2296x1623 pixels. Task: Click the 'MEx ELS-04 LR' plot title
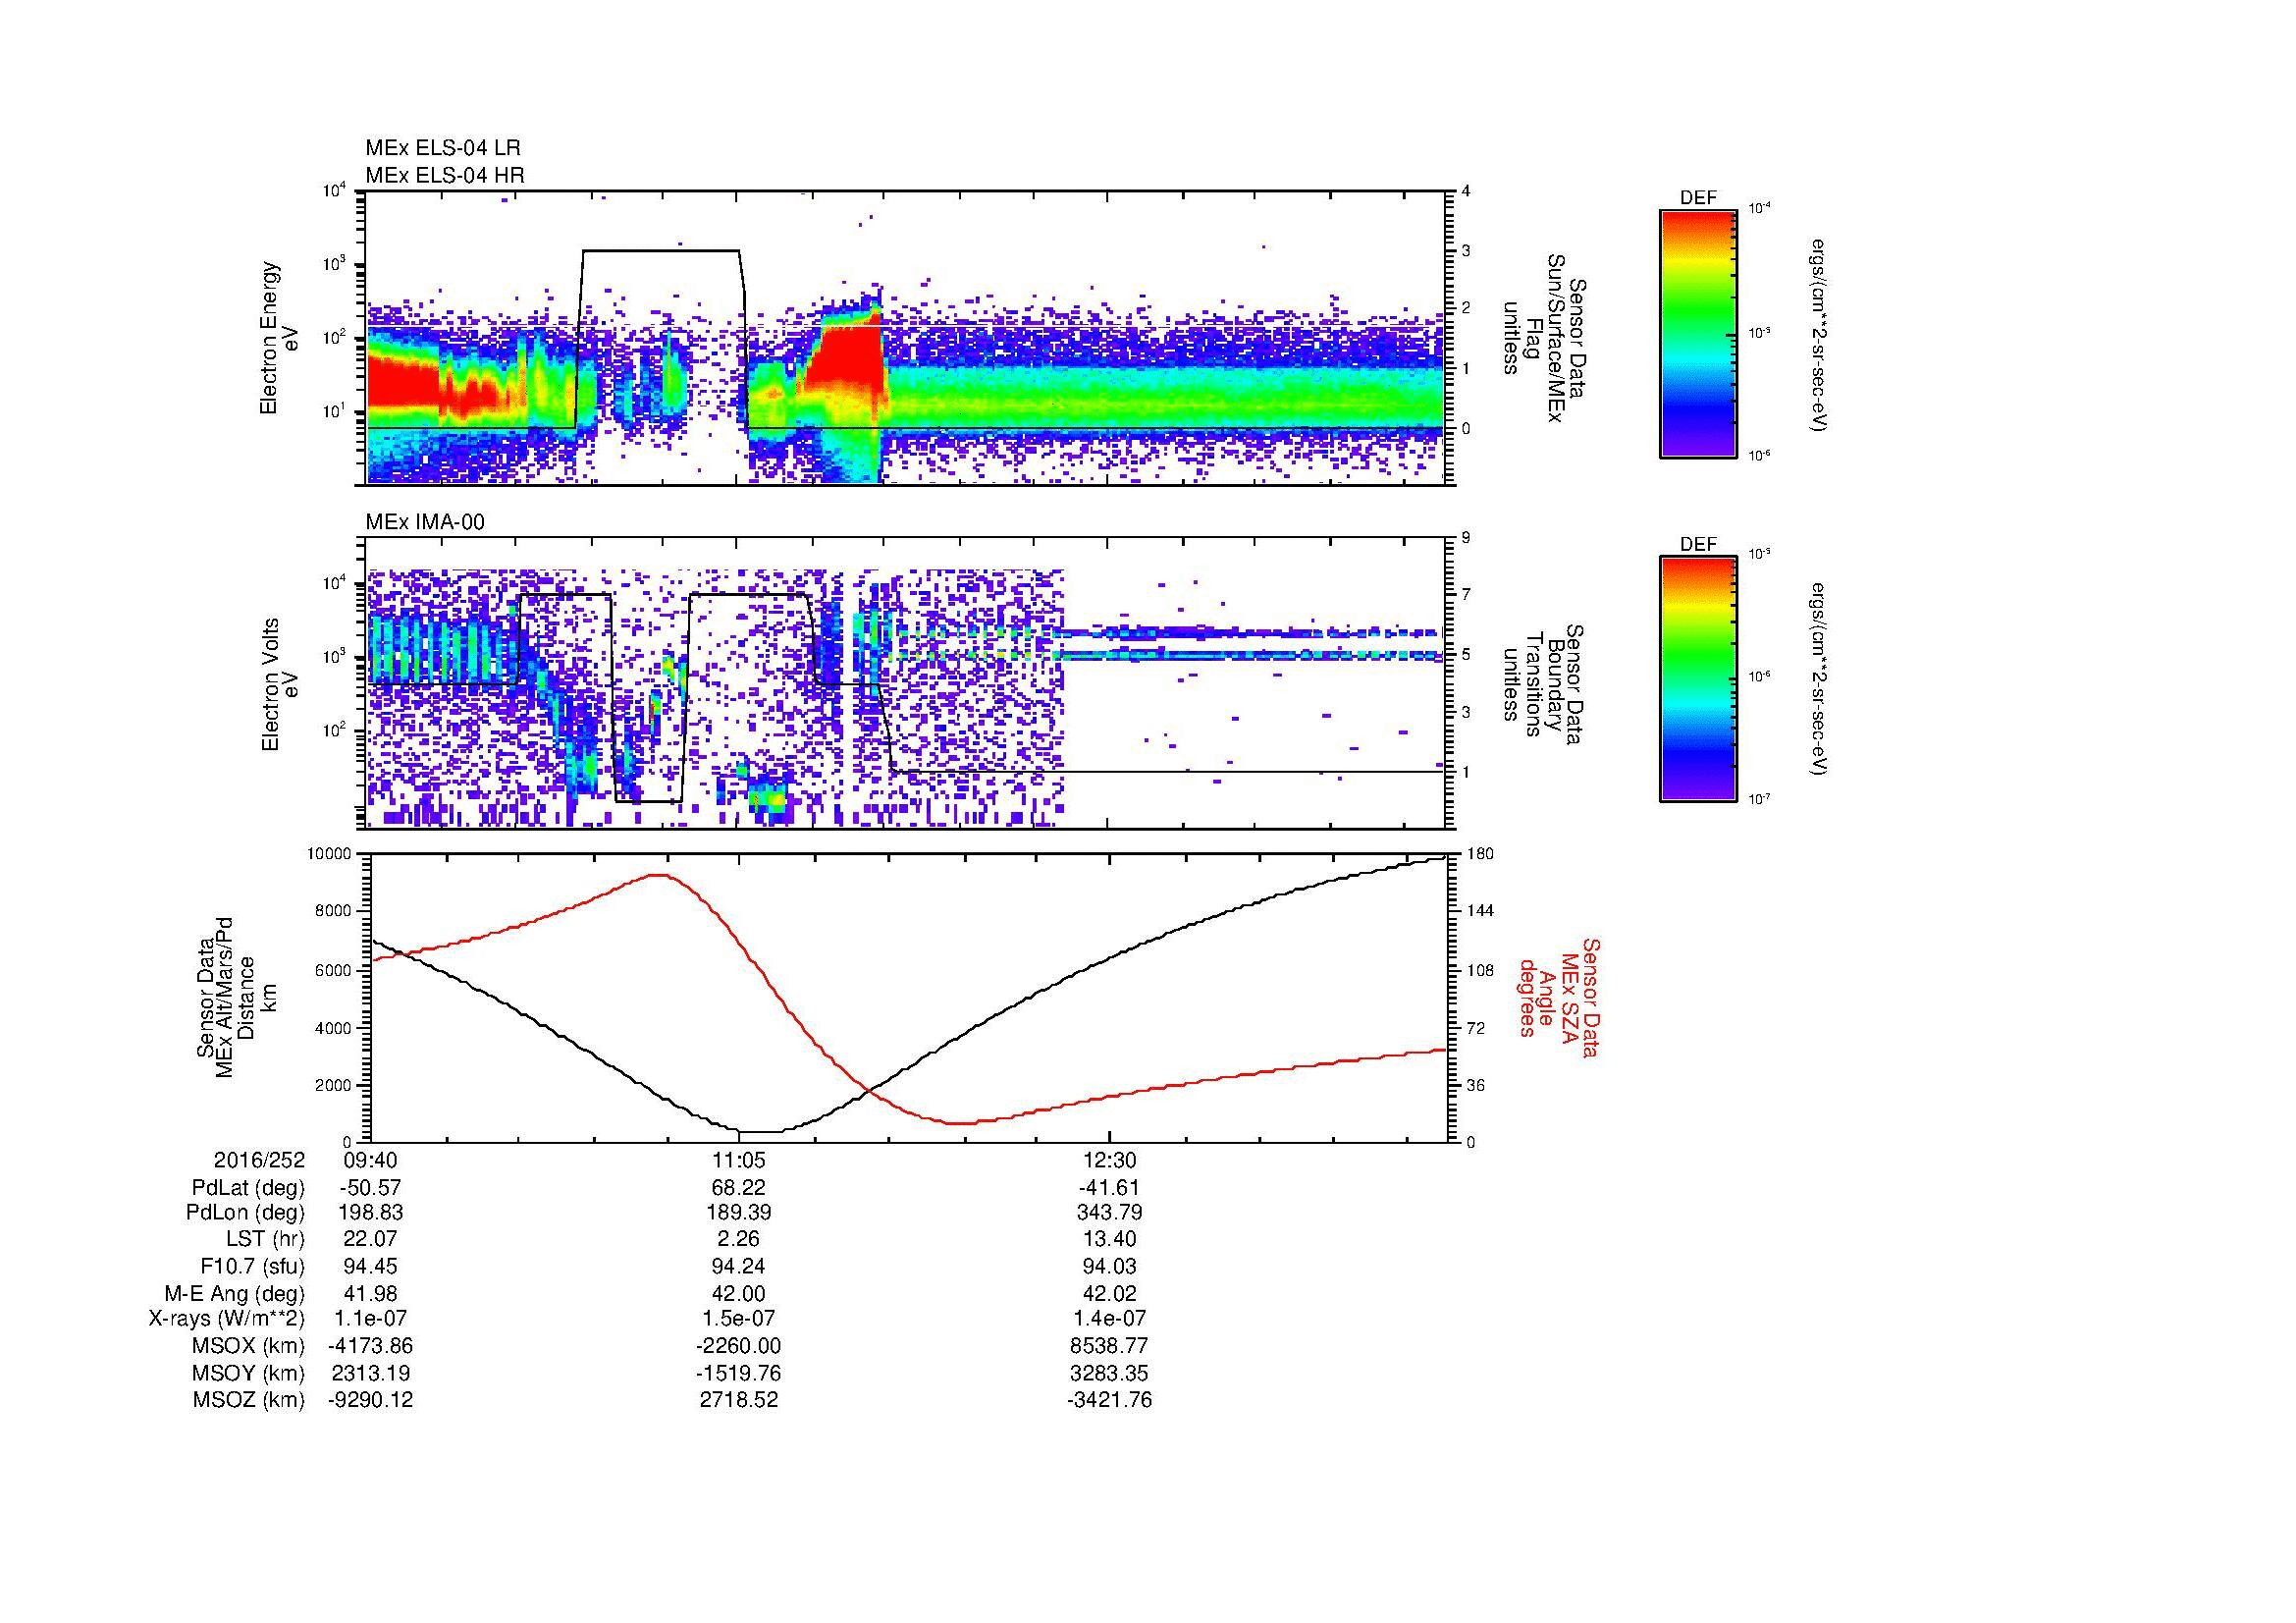click(443, 148)
